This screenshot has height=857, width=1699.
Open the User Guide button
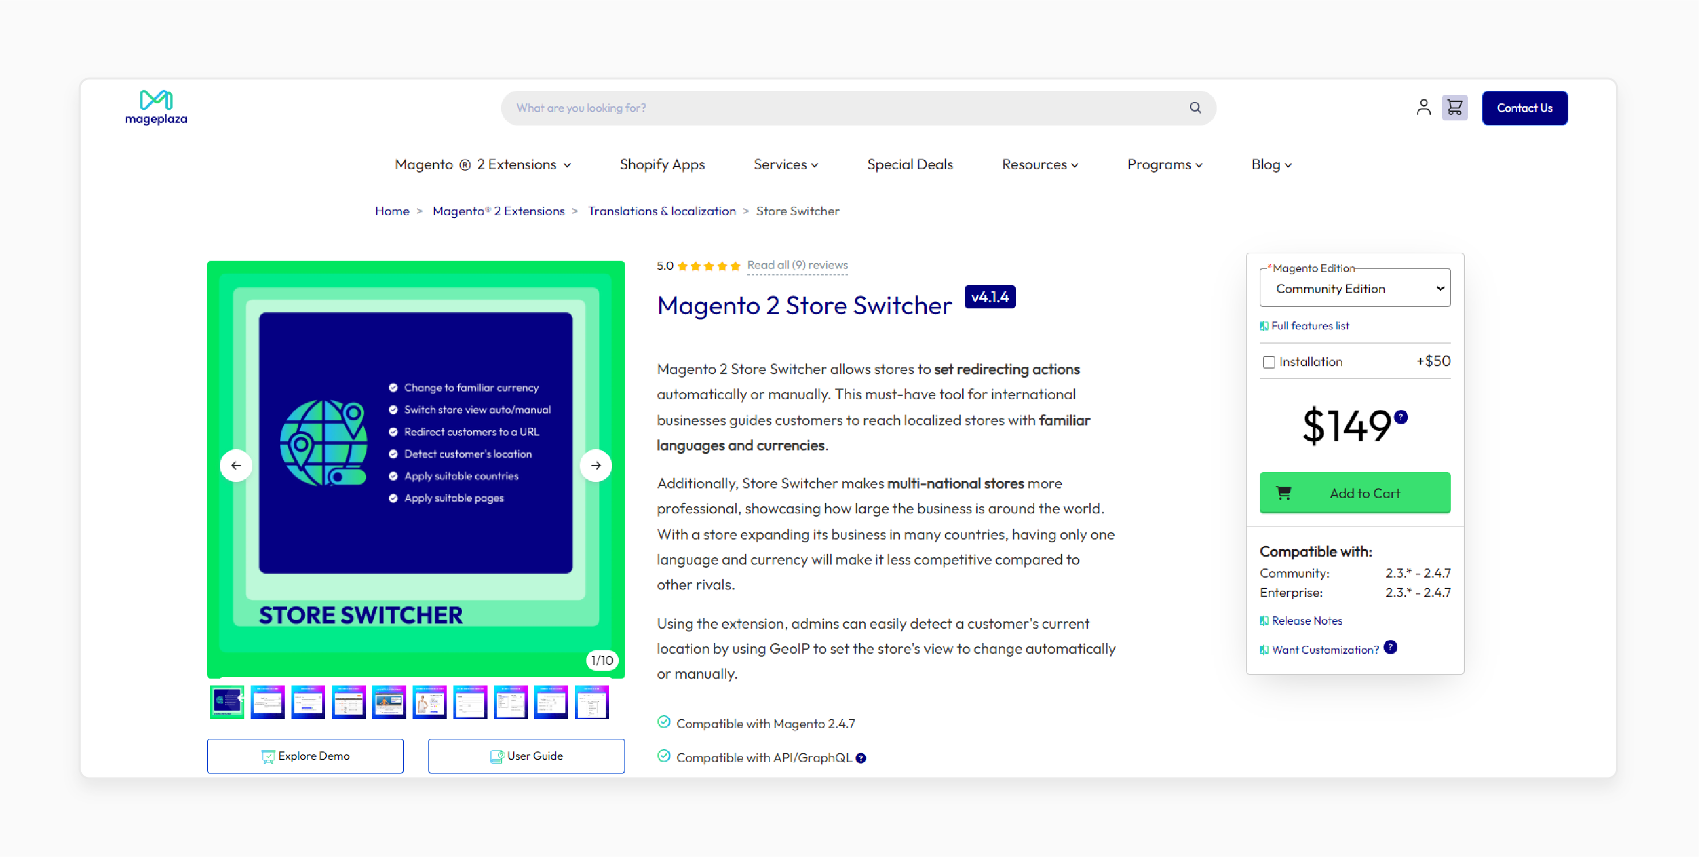tap(526, 755)
